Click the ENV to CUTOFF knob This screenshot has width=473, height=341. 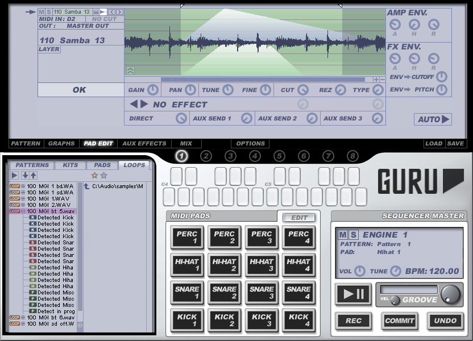(442, 77)
